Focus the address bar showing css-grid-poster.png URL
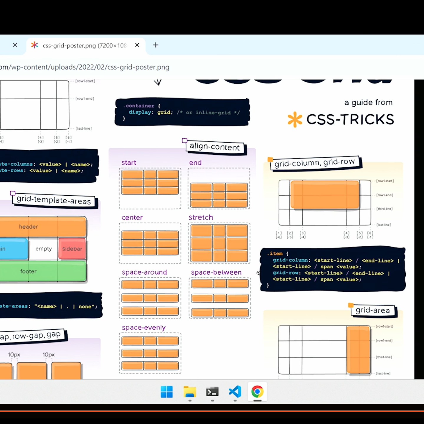 pyautogui.click(x=88, y=67)
